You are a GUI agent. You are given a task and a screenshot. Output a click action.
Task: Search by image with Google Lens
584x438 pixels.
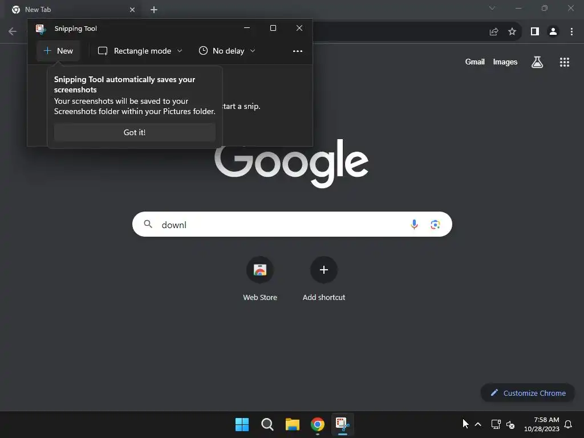[x=435, y=224]
